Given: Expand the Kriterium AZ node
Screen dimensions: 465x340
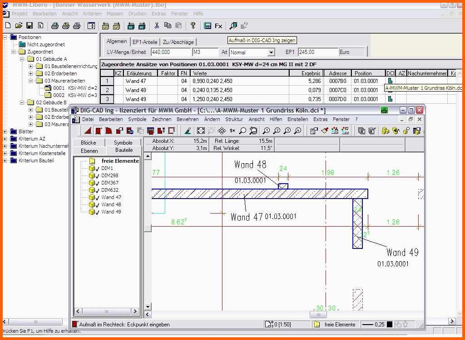Looking at the screenshot, I should coord(5,139).
